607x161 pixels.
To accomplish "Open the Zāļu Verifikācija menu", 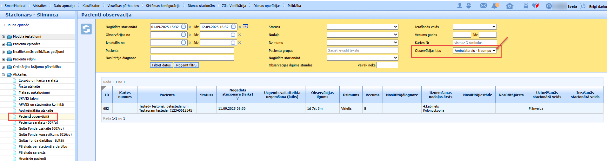I will click(x=234, y=6).
